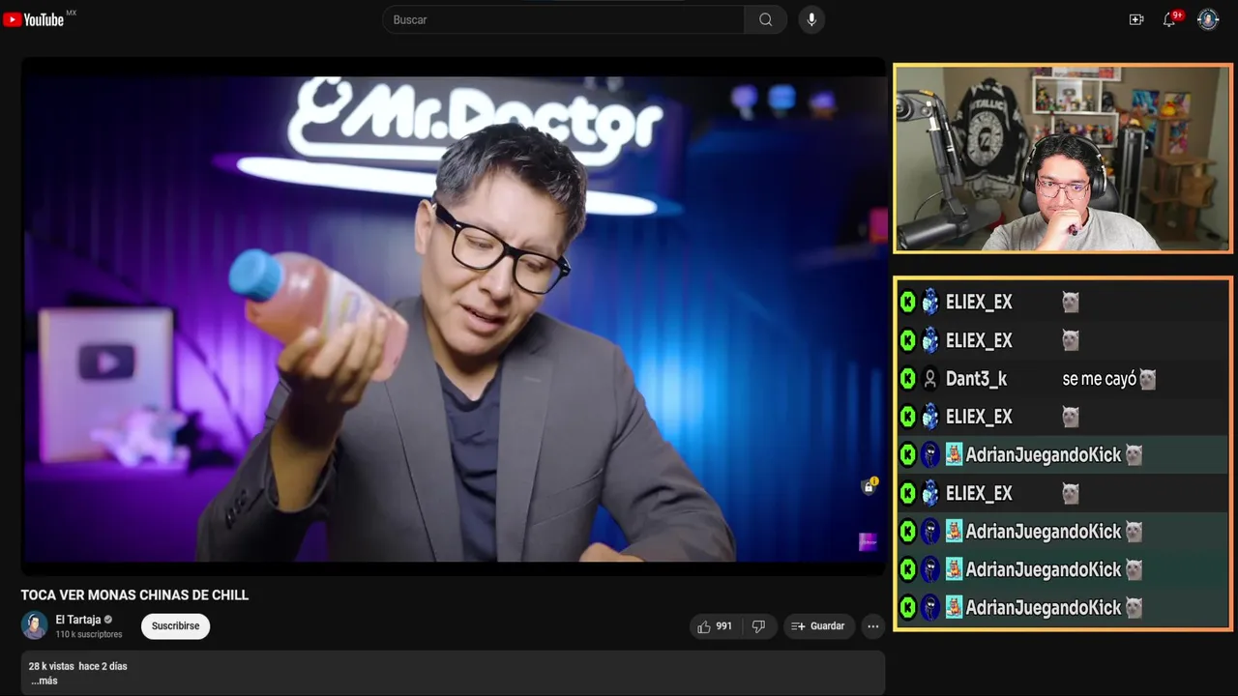The width and height of the screenshot is (1238, 696).
Task: Click '28 k vistas' view count text
Action: [x=51, y=666]
